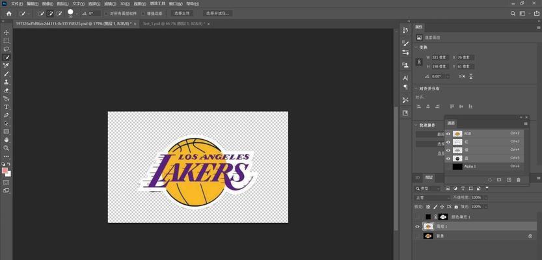Collapse the Quick Actions (快速操作) section
542x260 pixels.
[x=416, y=125]
